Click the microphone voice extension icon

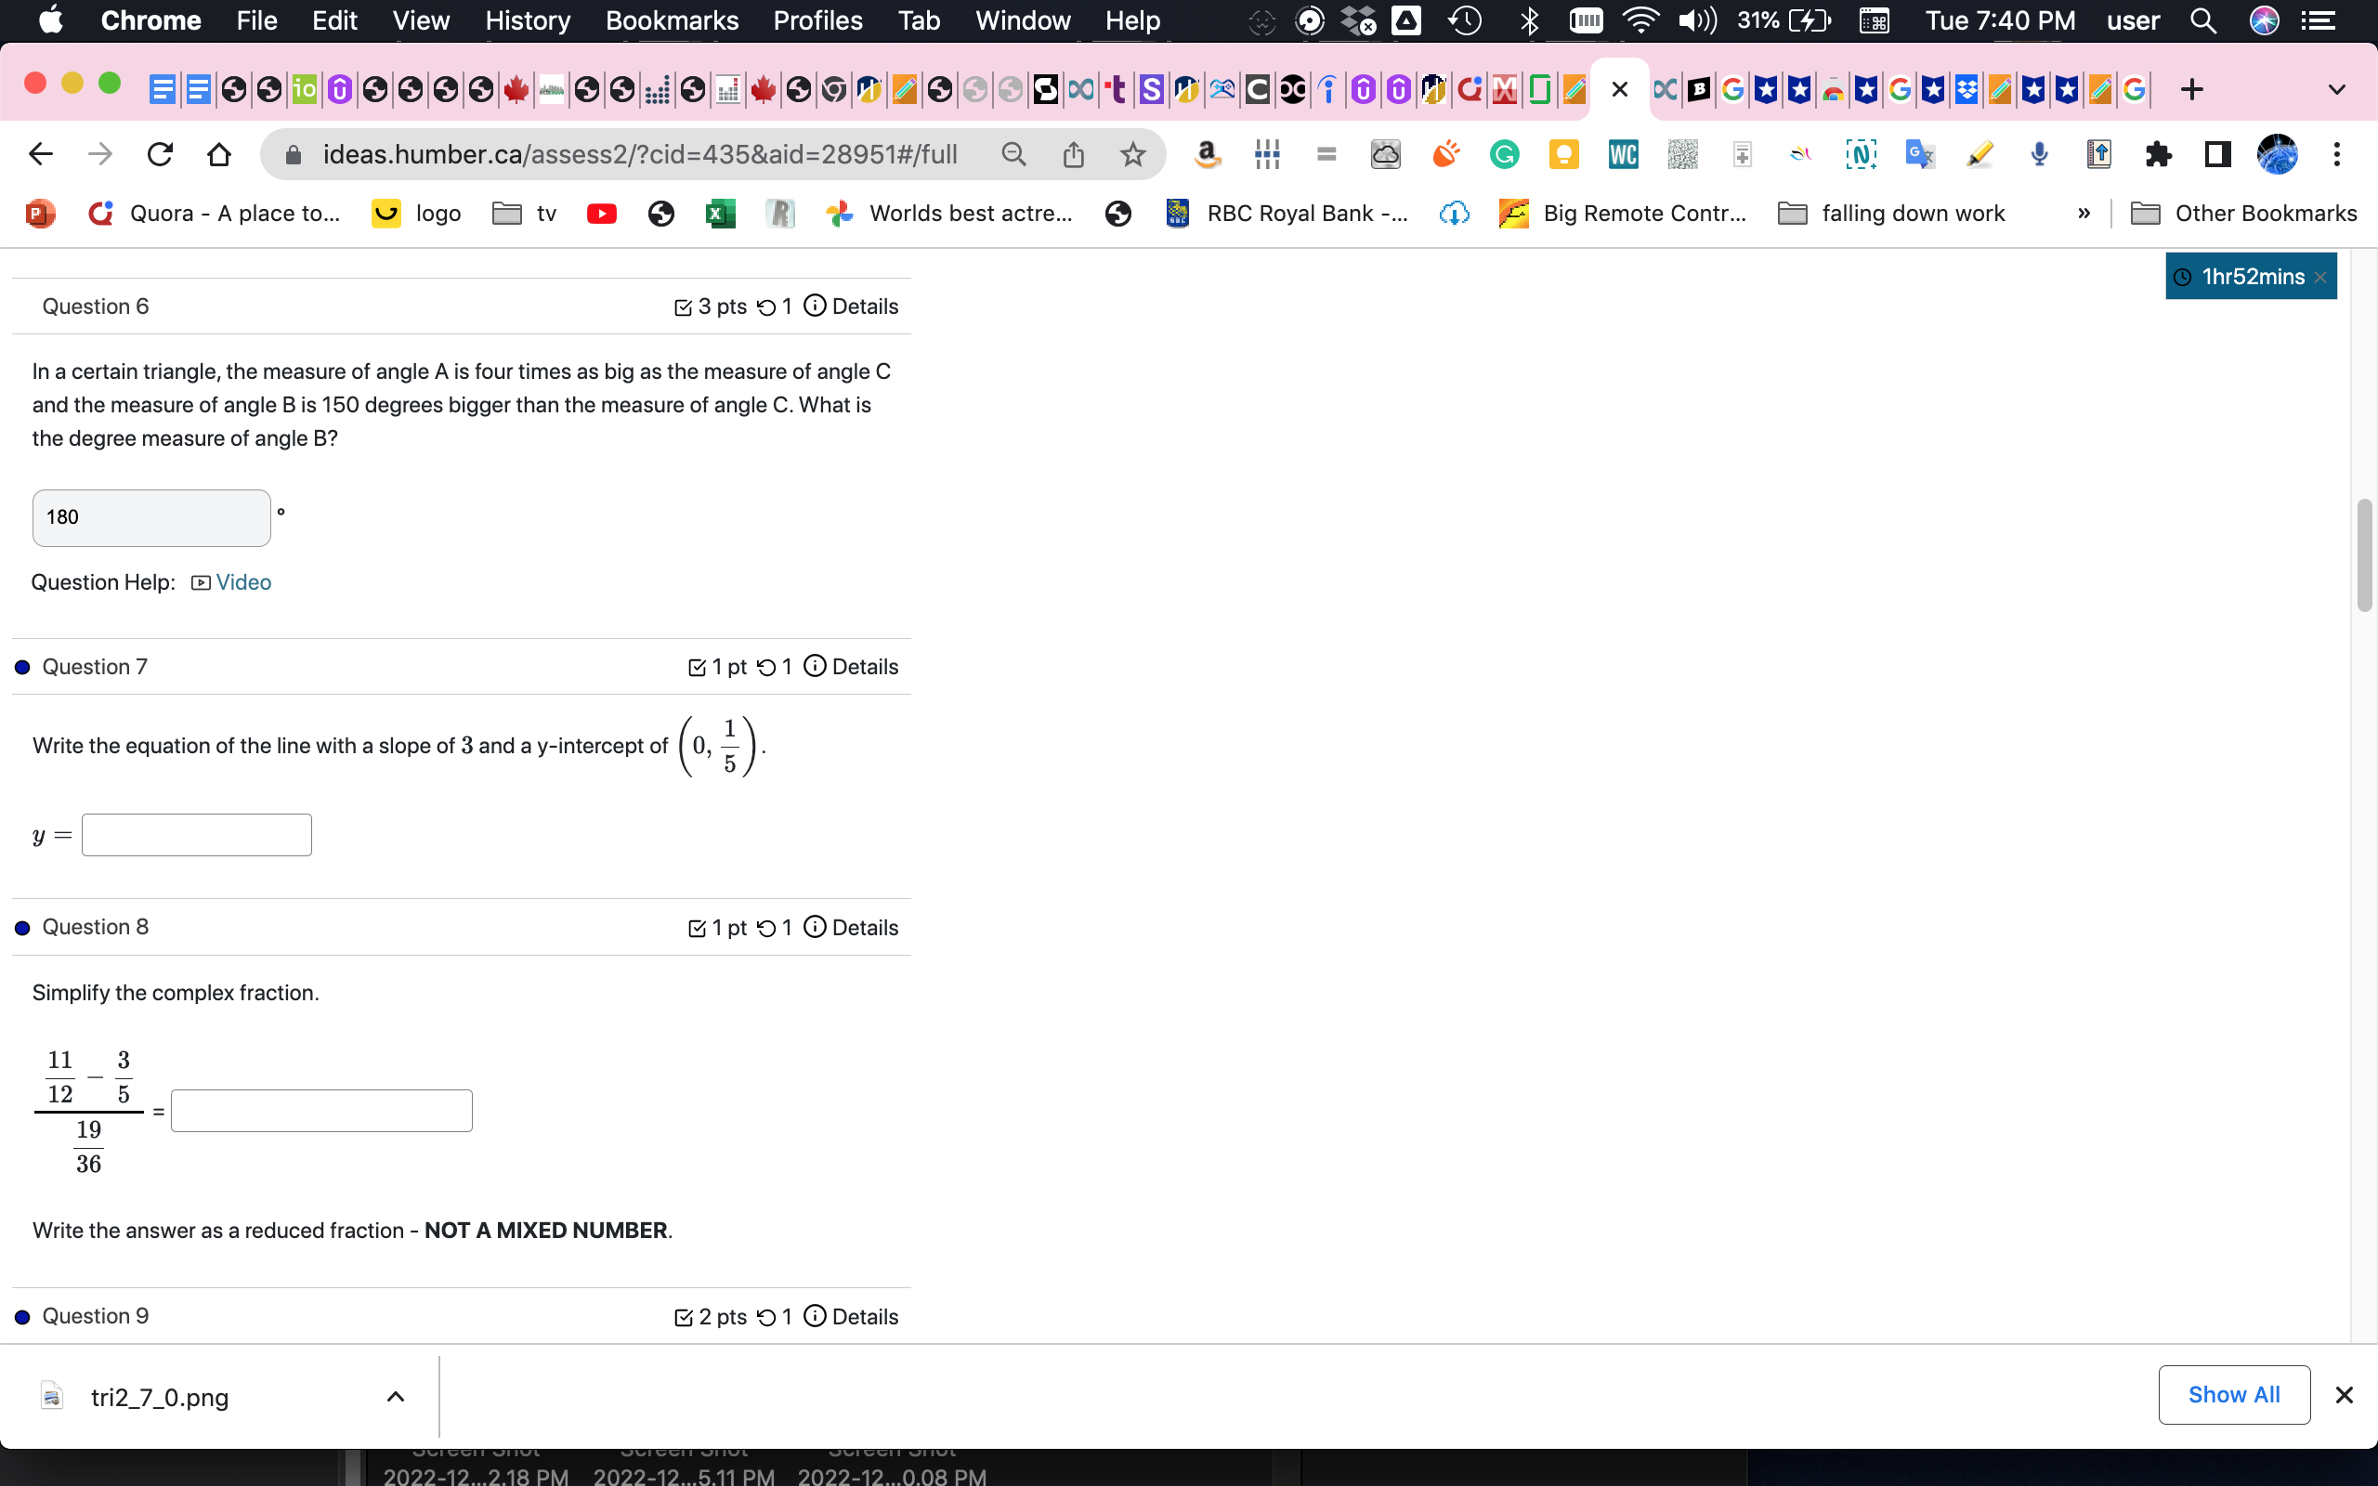point(2038,153)
